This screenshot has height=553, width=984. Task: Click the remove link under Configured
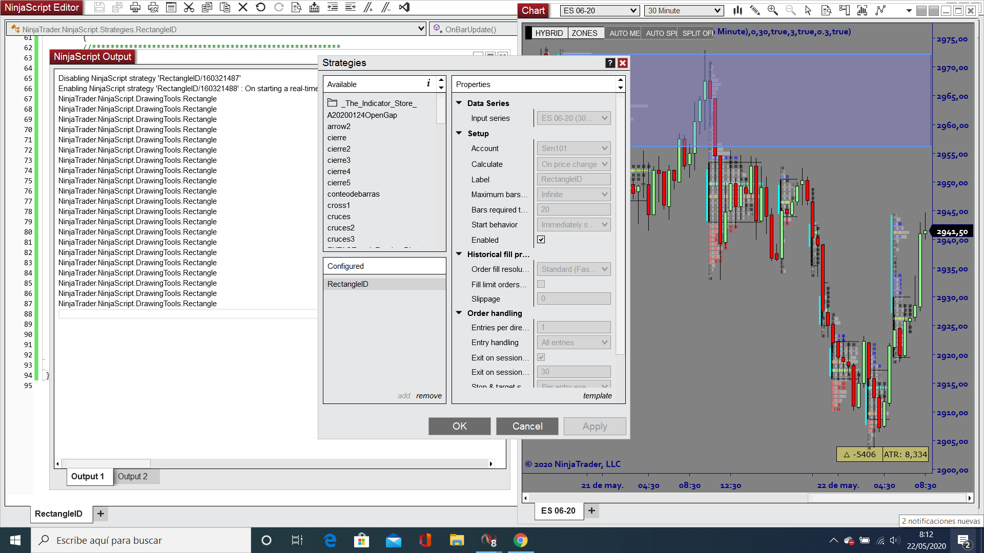pos(428,396)
